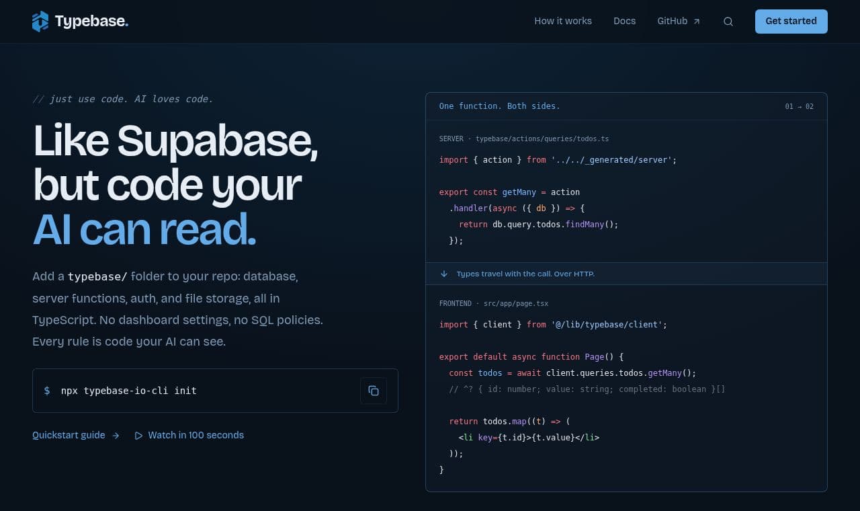Click the '01 → 02' step indicator

click(x=800, y=106)
